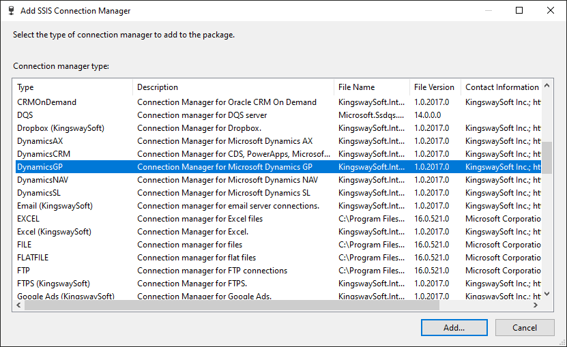Screen dimensions: 567x347
Task: Click description 'Connection Manager for Microsoft Dynamics AX'
Action: click(x=225, y=141)
